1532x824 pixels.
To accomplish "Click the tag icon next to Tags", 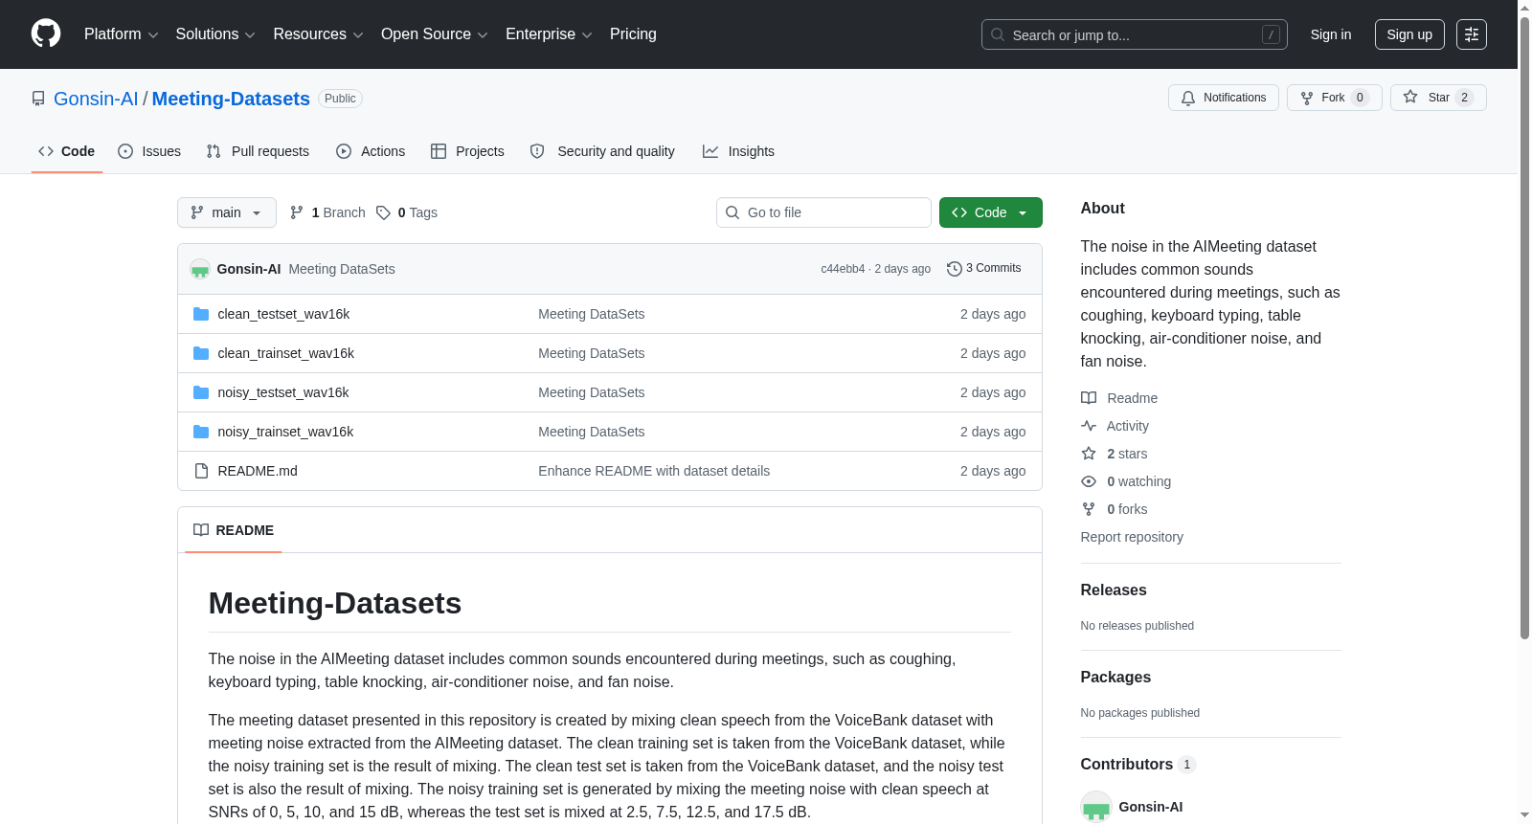I will coord(383,212).
